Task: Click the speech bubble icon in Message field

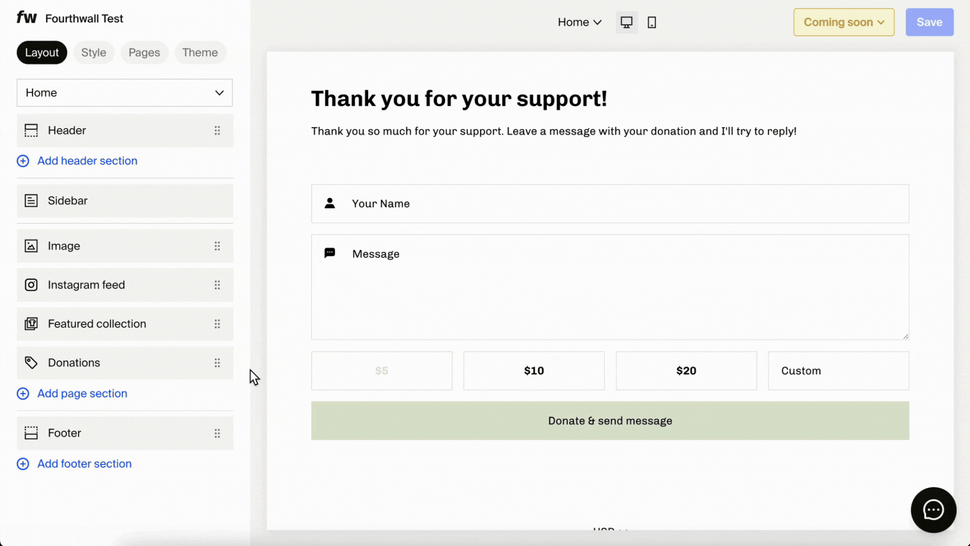Action: 330,253
